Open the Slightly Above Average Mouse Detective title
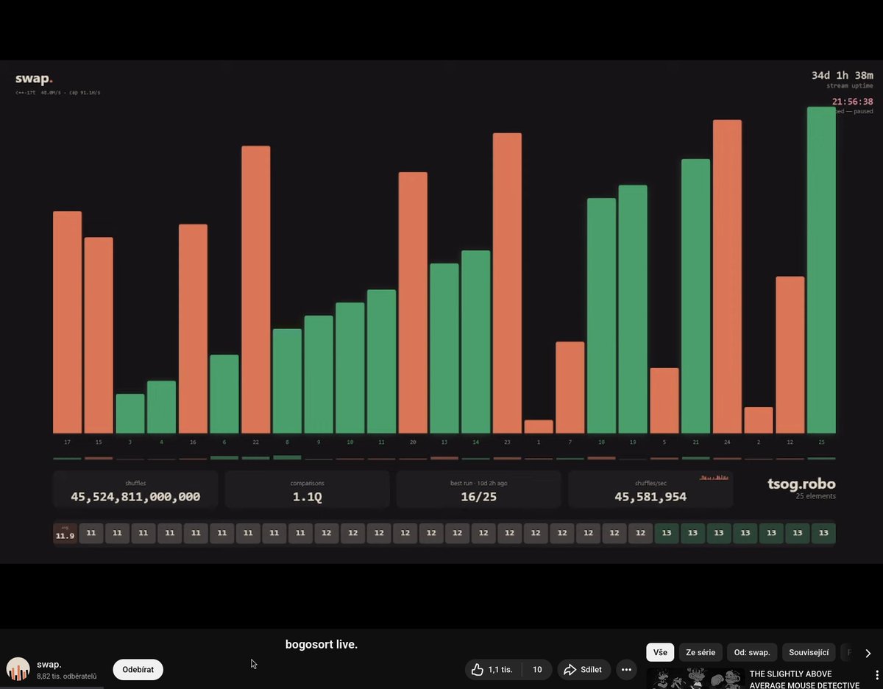883x689 pixels. (804, 679)
